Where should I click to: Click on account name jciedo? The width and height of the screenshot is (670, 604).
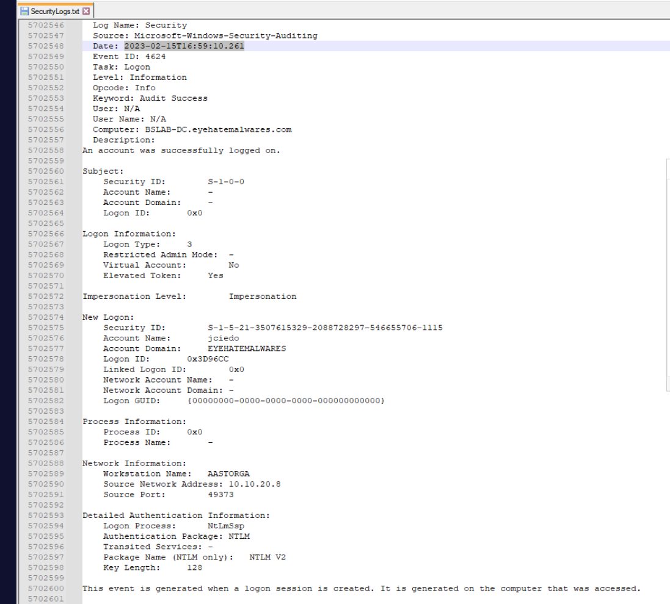(223, 338)
